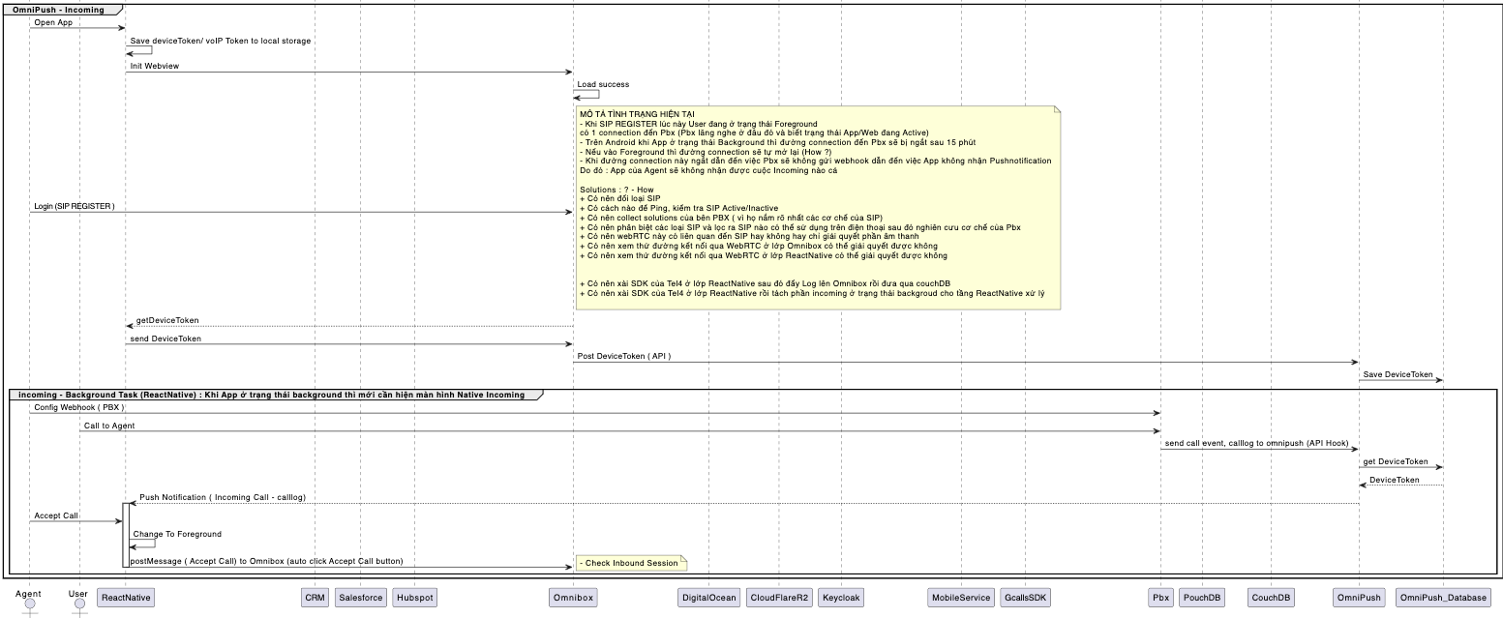Select the Keycloak participant box

pos(841,598)
